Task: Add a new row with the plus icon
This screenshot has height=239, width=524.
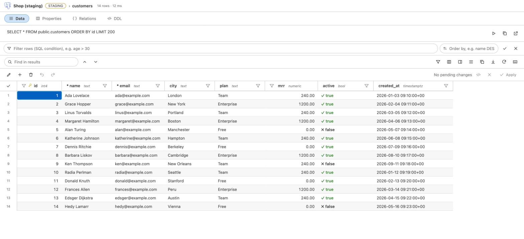Action: click(x=20, y=75)
